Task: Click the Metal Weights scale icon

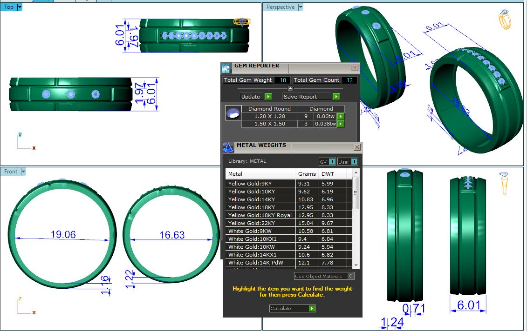Action: click(x=228, y=148)
